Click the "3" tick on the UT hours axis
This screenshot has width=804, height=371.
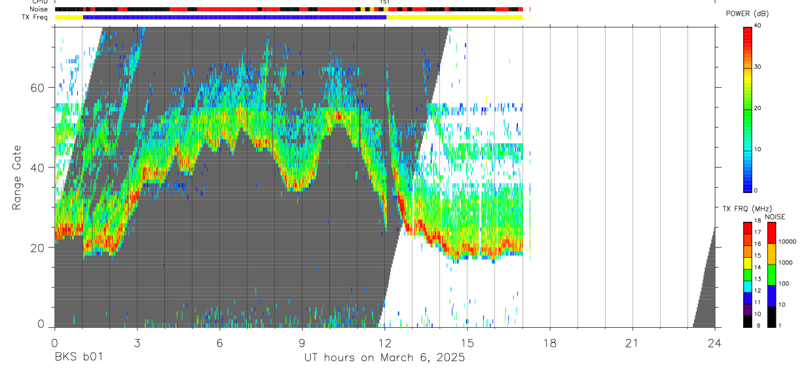pyautogui.click(x=137, y=343)
